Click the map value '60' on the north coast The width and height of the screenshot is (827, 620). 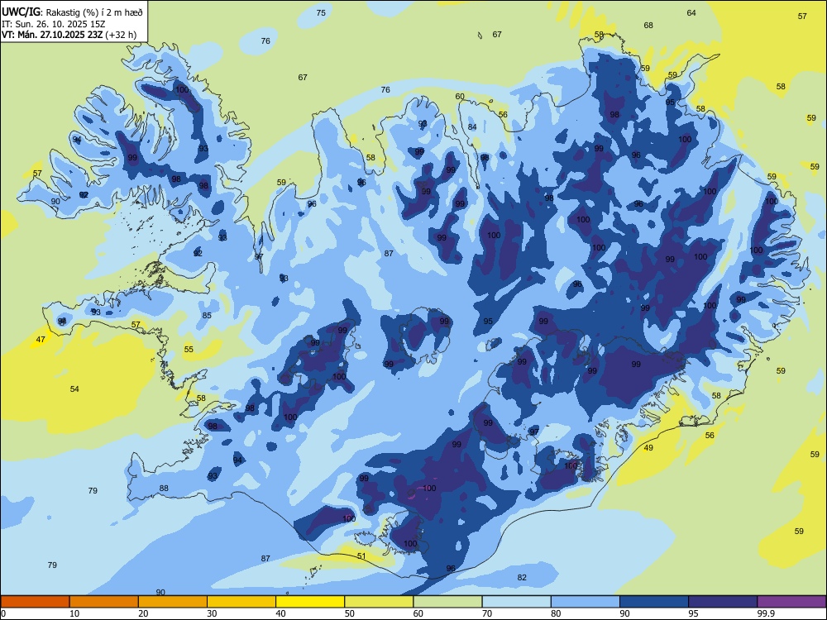pos(460,97)
